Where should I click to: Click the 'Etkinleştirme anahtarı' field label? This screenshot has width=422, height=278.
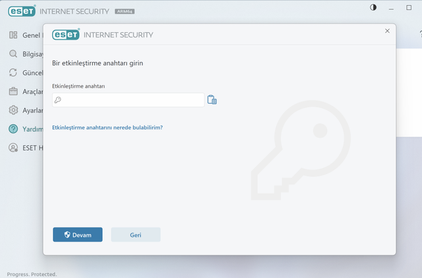[x=78, y=86]
